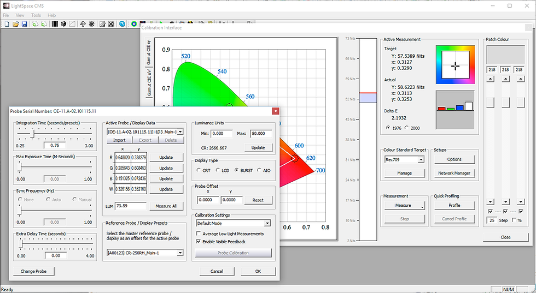Open Network Manager in Setups
The height and width of the screenshot is (293, 536).
coord(455,173)
